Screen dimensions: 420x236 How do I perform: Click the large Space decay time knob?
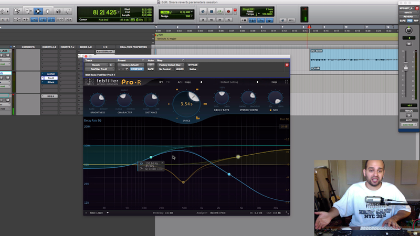pos(186,104)
